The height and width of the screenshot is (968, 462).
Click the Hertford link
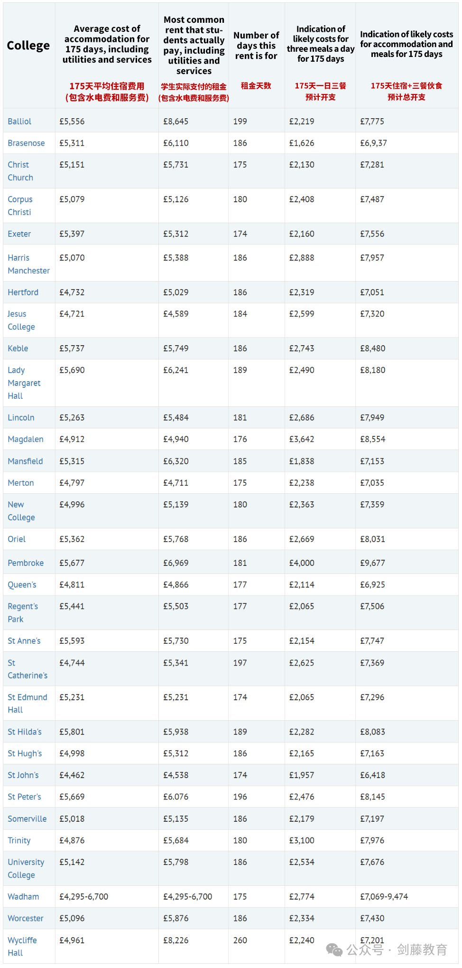point(23,292)
